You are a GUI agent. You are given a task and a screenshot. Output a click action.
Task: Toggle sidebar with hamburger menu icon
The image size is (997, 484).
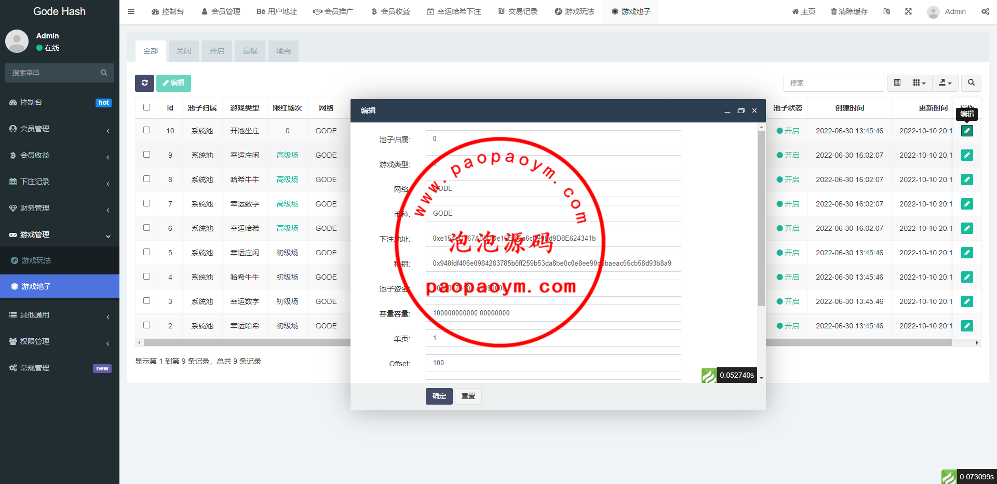131,11
